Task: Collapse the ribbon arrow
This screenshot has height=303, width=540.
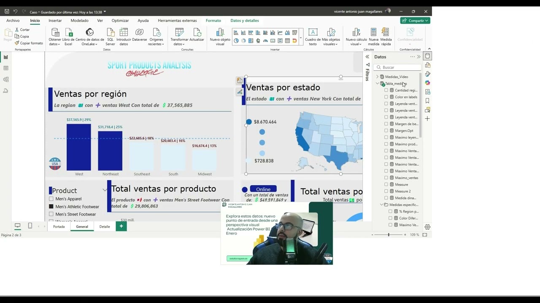Action: tap(429, 49)
